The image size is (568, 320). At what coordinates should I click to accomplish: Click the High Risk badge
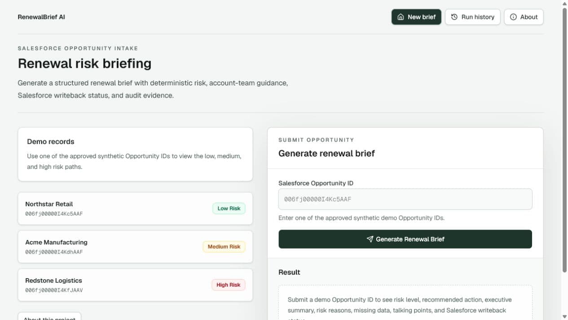[x=229, y=285]
